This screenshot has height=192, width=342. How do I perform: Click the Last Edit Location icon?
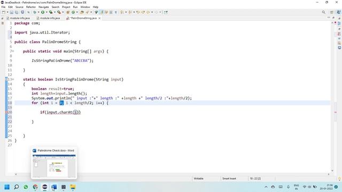(138, 12)
